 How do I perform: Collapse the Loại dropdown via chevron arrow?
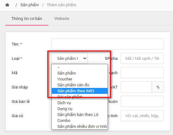point(85,58)
